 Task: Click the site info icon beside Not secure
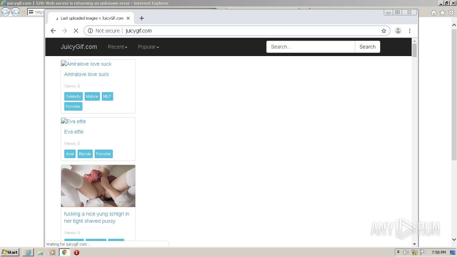pyautogui.click(x=90, y=31)
